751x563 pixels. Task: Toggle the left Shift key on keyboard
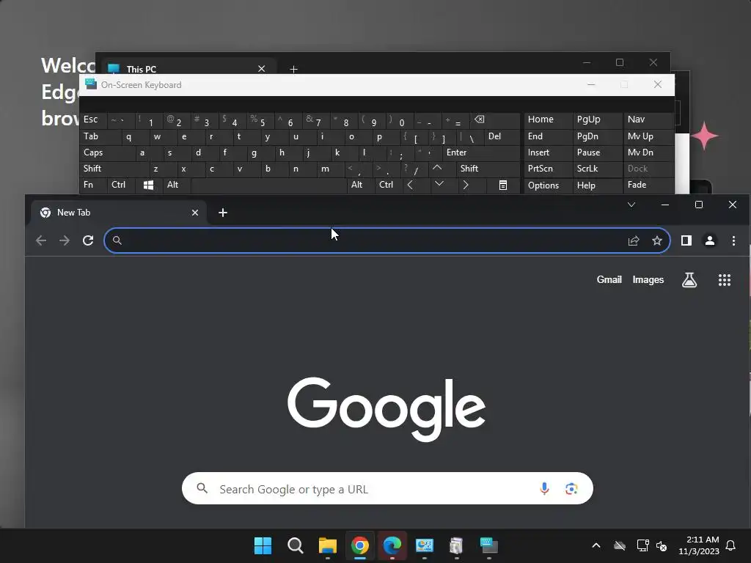click(x=114, y=169)
